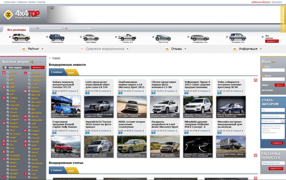The width and height of the screenshot is (286, 180).
Task: Open the Главная breadcrumb link
Action: coord(56,58)
